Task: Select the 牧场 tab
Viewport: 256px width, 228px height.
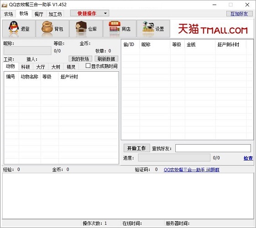Action: (24, 13)
